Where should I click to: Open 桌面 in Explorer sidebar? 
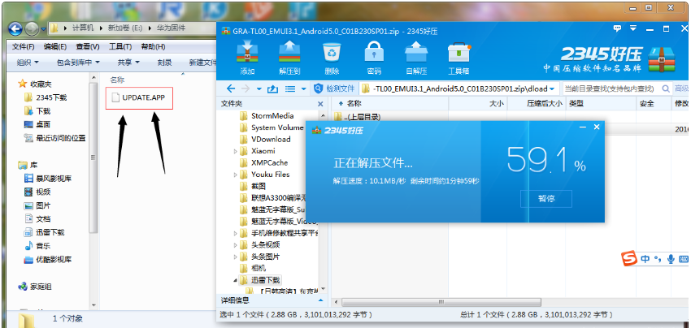[x=37, y=124]
